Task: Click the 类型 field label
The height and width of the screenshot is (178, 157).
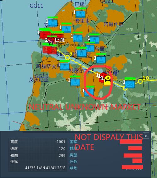Action: (x=73, y=155)
